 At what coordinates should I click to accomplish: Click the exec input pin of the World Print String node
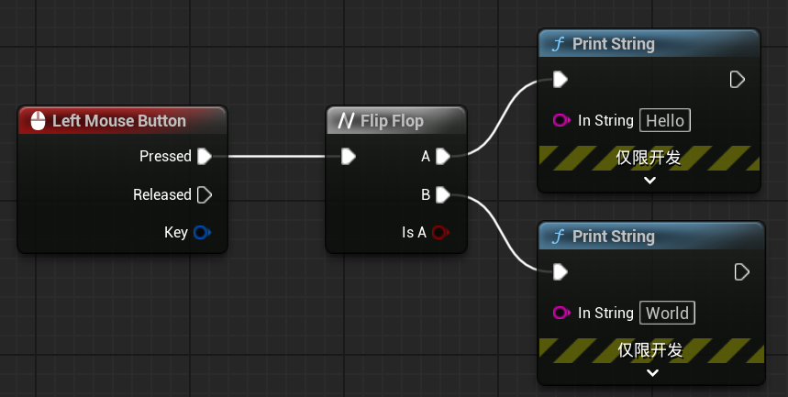click(560, 272)
